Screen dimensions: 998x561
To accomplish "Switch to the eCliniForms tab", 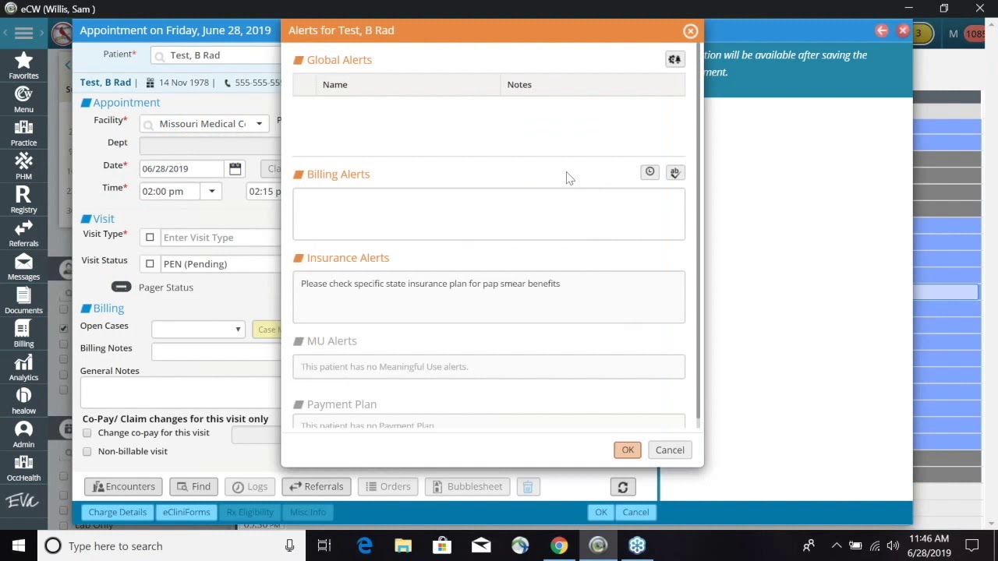I will [186, 512].
